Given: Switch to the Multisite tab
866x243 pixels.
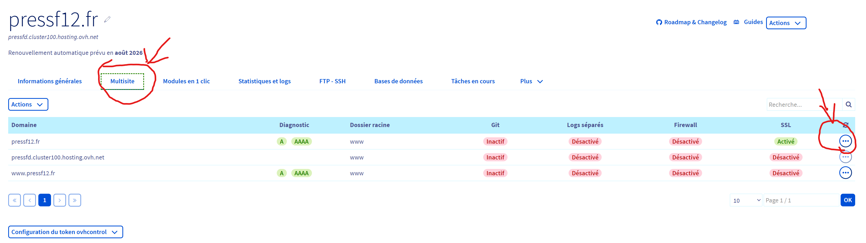Looking at the screenshot, I should click(122, 81).
